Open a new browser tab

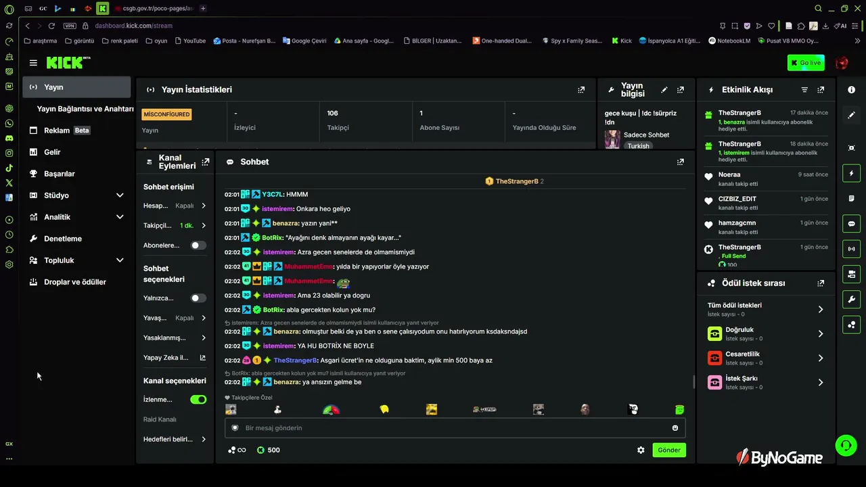point(203,8)
